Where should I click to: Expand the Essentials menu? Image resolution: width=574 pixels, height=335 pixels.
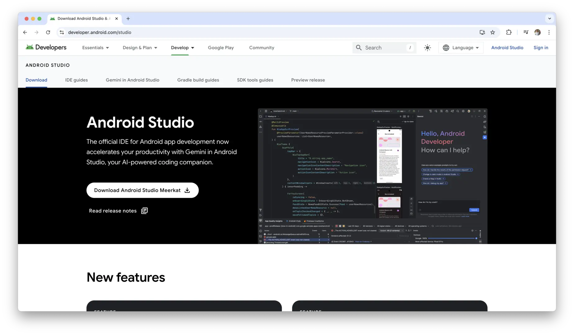[96, 47]
